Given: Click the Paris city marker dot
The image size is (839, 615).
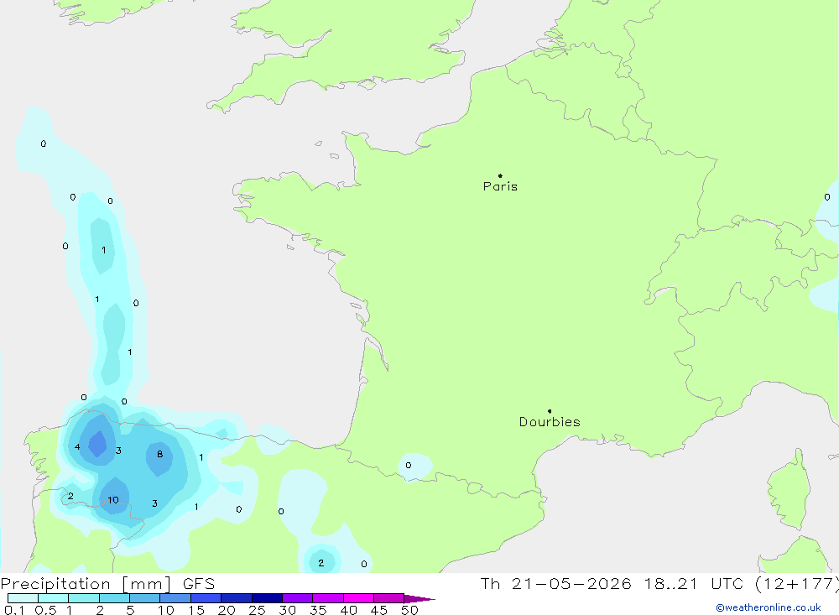Looking at the screenshot, I should [500, 175].
